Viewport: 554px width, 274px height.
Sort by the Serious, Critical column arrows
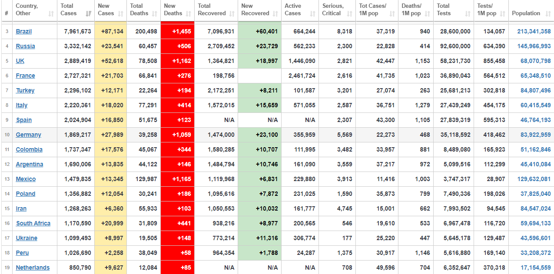pos(350,13)
